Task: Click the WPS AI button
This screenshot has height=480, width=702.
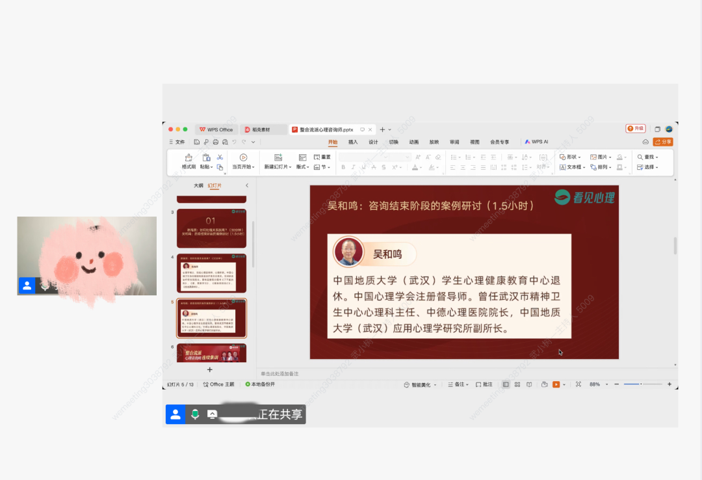Action: click(536, 142)
